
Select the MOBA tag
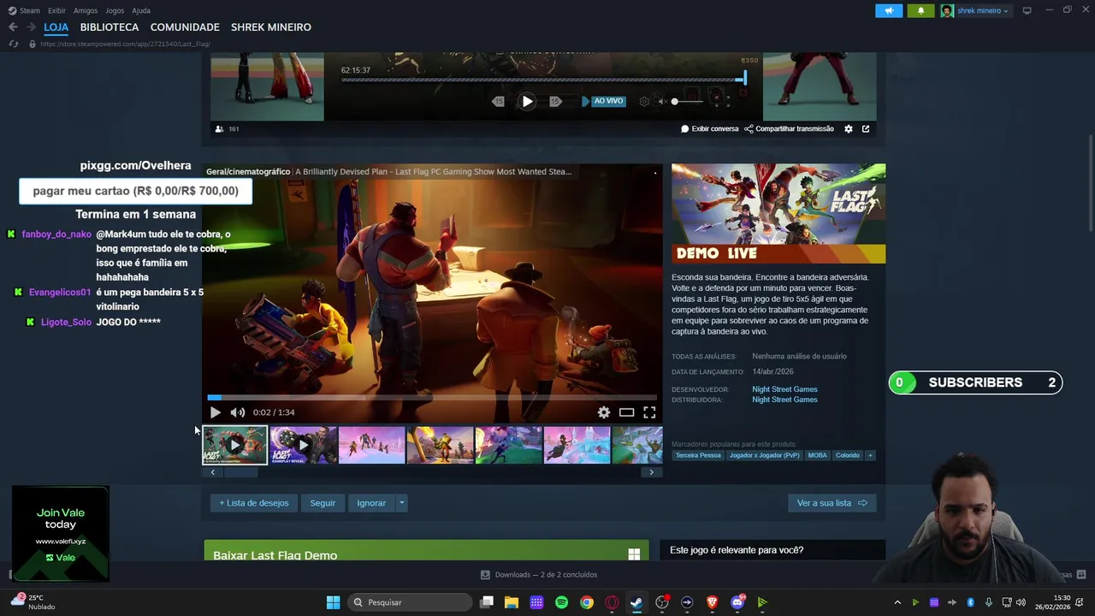(x=818, y=455)
